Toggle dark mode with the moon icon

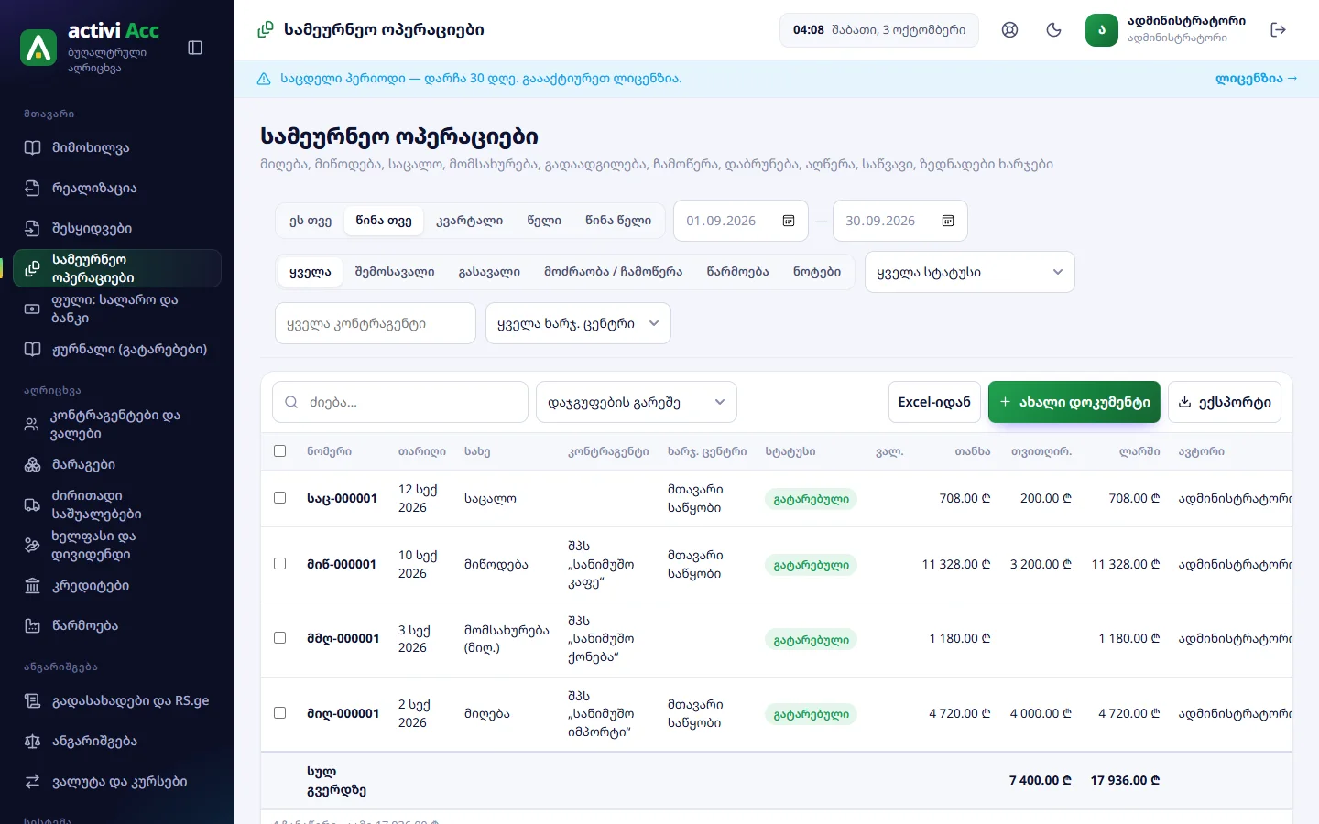pos(1053,30)
